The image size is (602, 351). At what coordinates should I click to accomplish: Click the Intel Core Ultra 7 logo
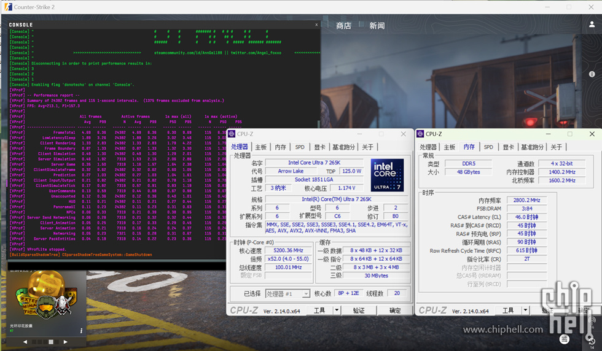click(387, 175)
